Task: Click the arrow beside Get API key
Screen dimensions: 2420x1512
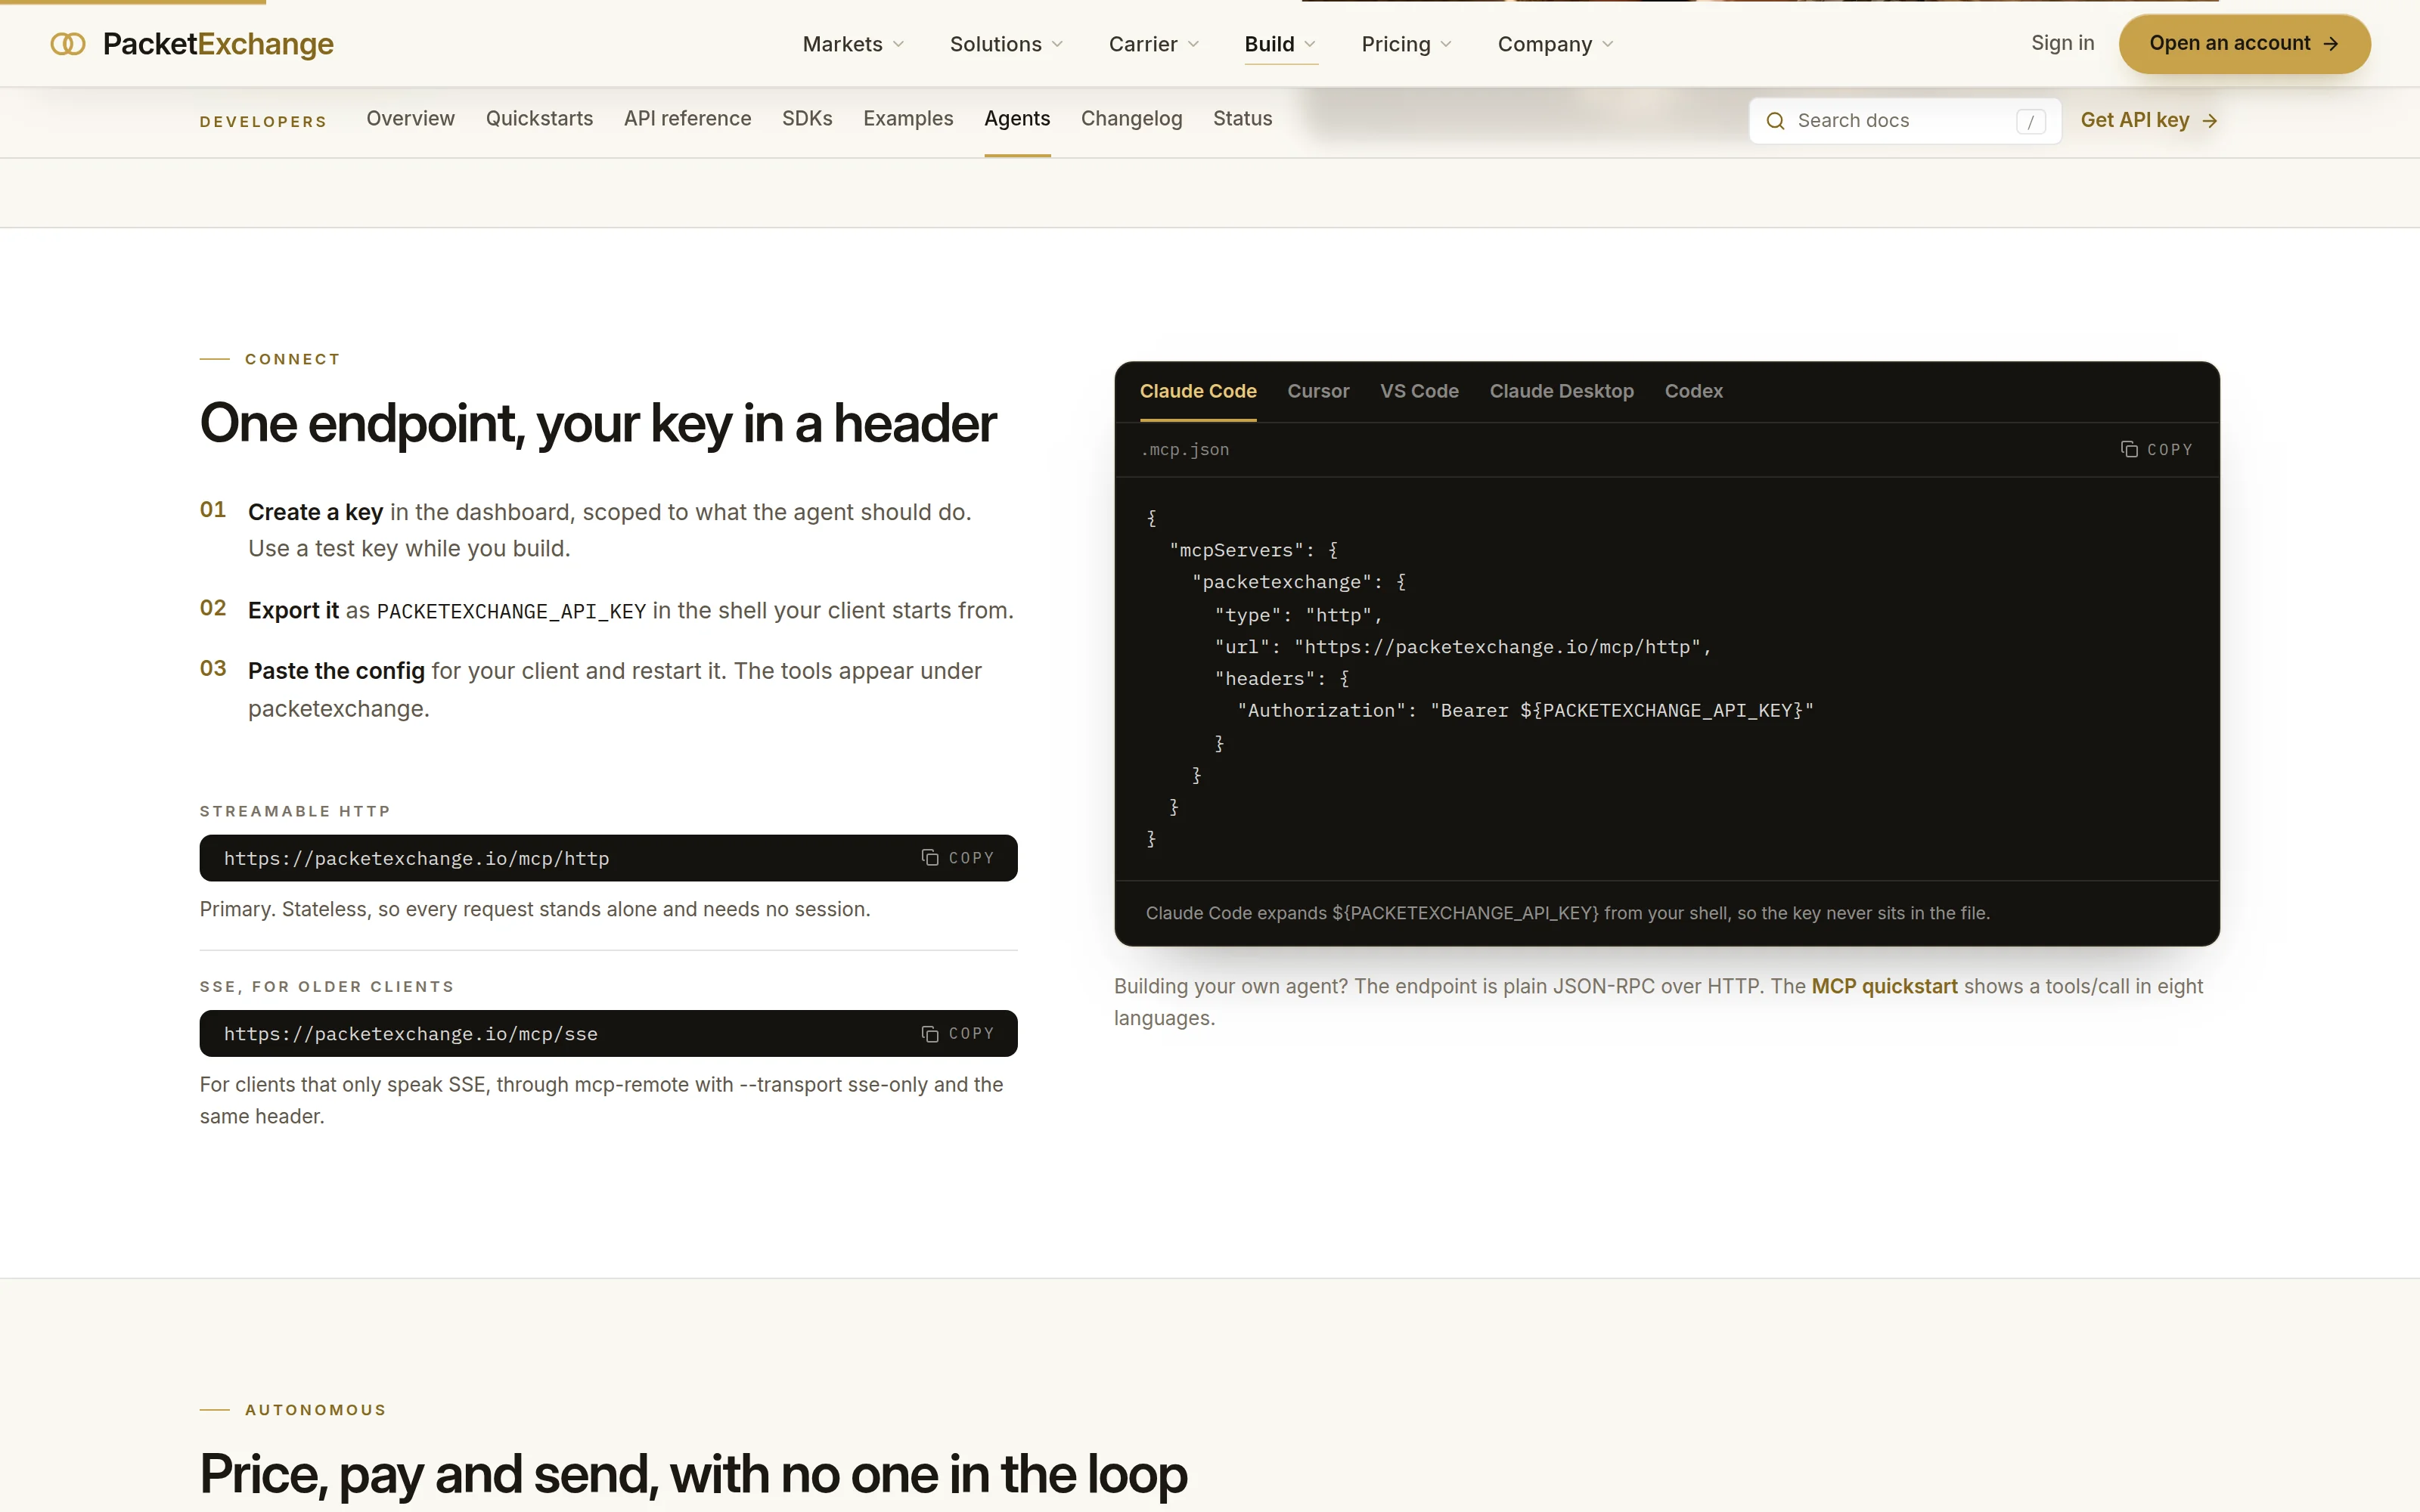Action: tap(2210, 121)
